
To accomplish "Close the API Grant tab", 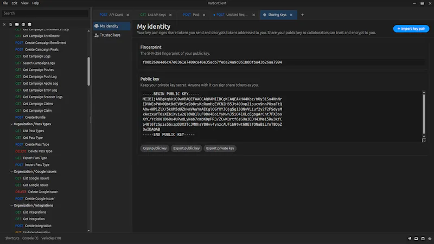I will pyautogui.click(x=127, y=15).
